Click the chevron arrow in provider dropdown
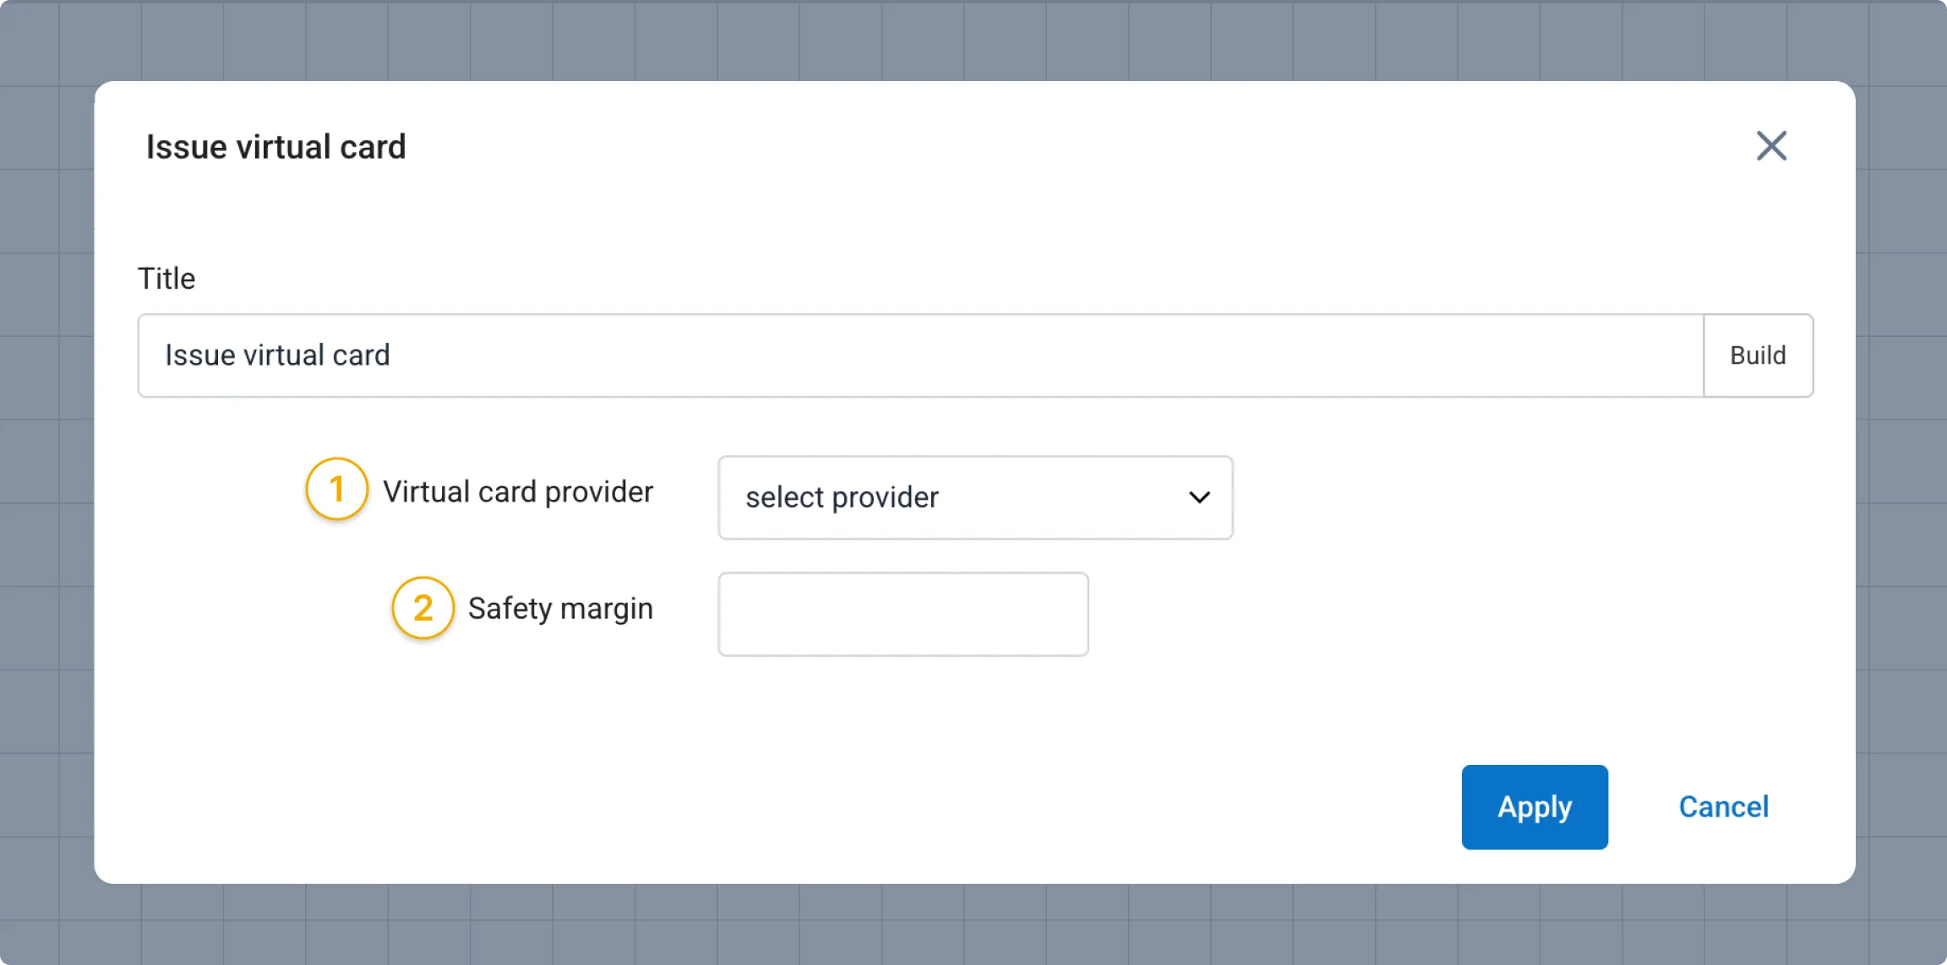 click(1199, 497)
